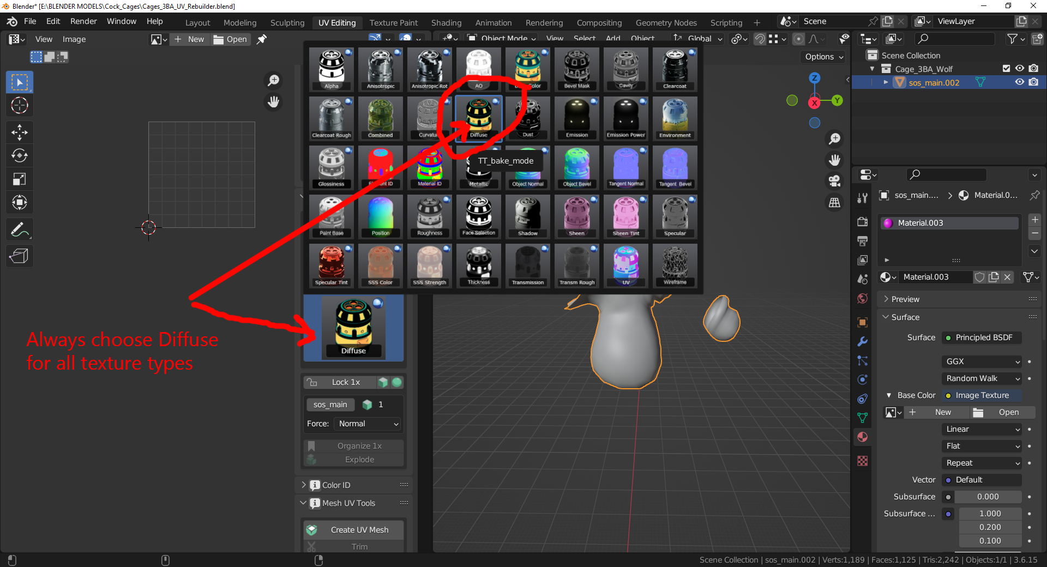Open the Tool properties tab
Screen dimensions: 1047x567
click(862, 198)
